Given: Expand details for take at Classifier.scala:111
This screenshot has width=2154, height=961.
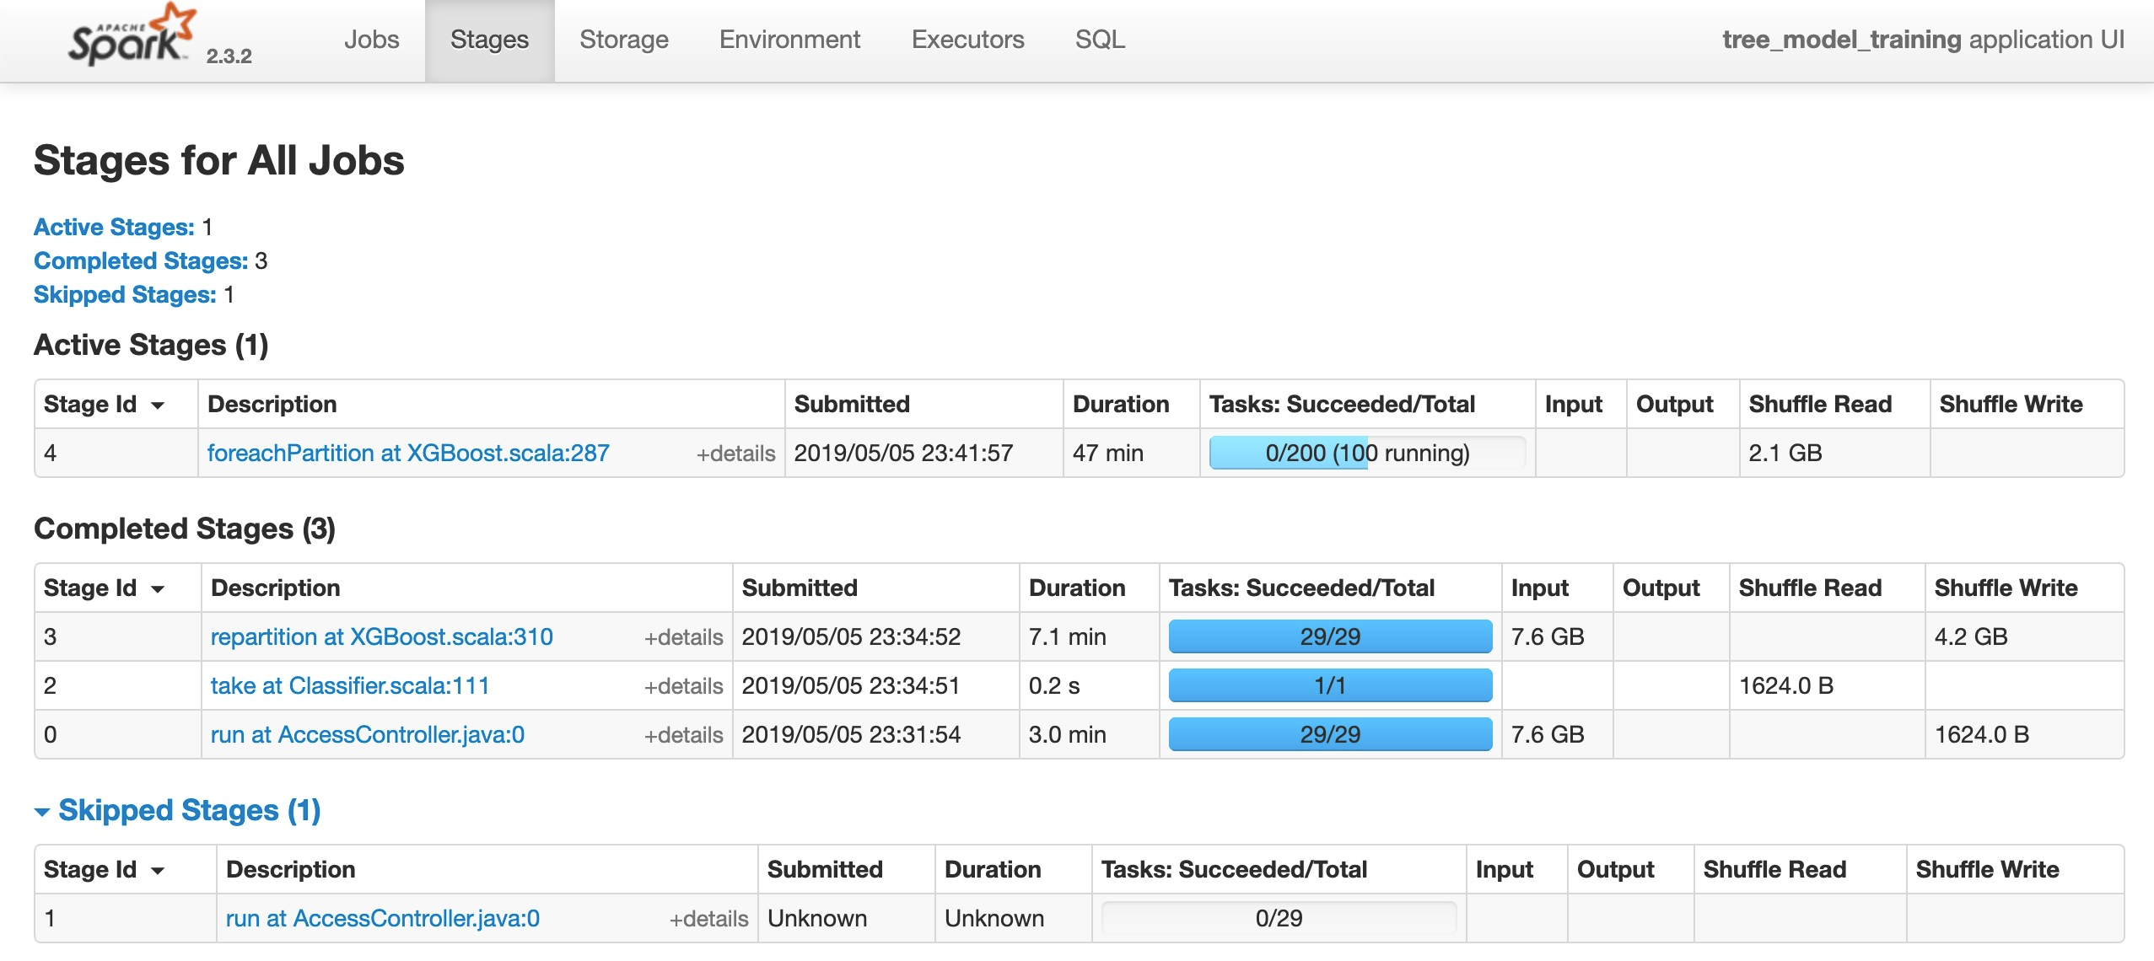Looking at the screenshot, I should point(685,685).
